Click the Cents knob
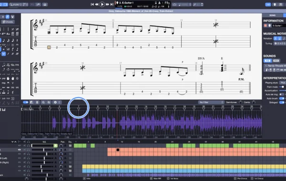Viewport: 286px width, 181px height. click(254, 102)
